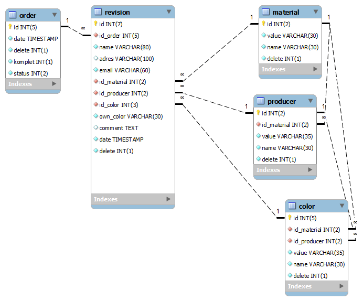Click the producer table icon
Screen dimensions: 363x301
point(260,101)
